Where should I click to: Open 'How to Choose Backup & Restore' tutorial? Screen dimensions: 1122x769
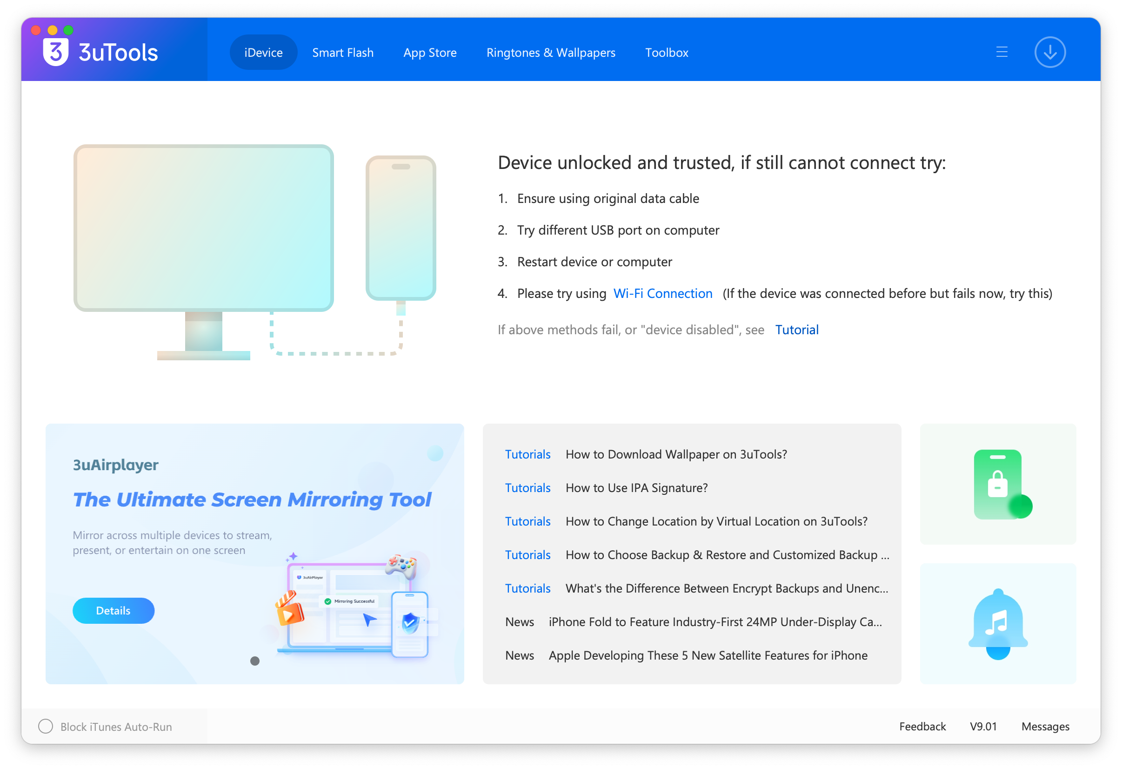pyautogui.click(x=727, y=554)
